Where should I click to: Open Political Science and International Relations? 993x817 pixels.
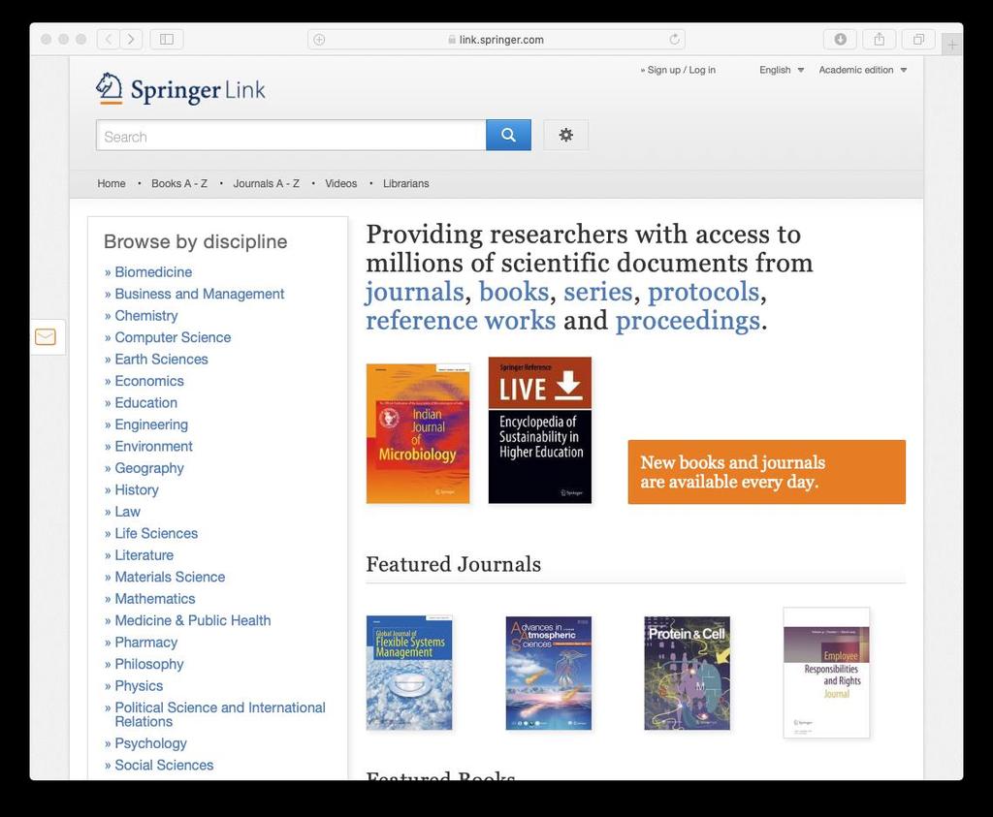[220, 714]
